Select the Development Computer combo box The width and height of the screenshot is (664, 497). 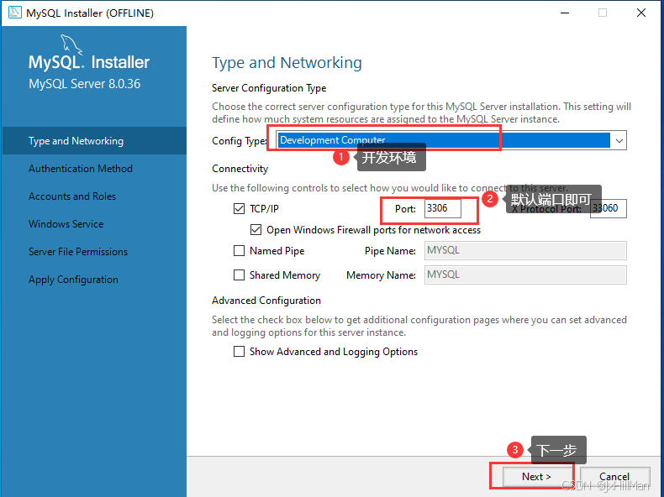pyautogui.click(x=451, y=140)
